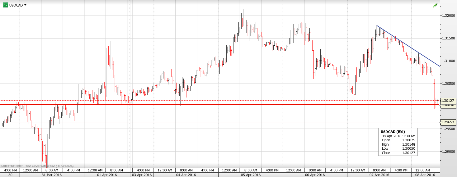The height and width of the screenshot is (177, 457).
Task: Select the 05-Apr-2016 date axis label
Action: [x=251, y=175]
